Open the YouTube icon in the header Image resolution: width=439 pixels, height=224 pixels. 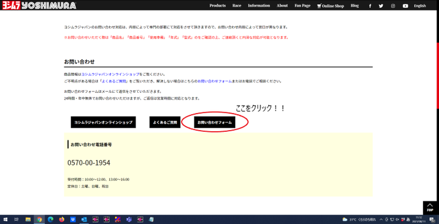pyautogui.click(x=405, y=6)
